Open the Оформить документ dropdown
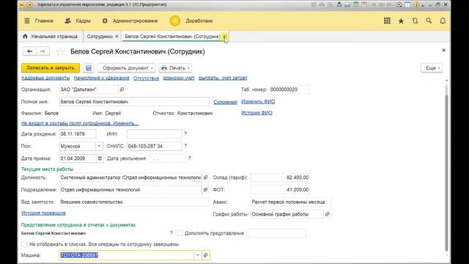This screenshot has width=469, height=264. [127, 68]
